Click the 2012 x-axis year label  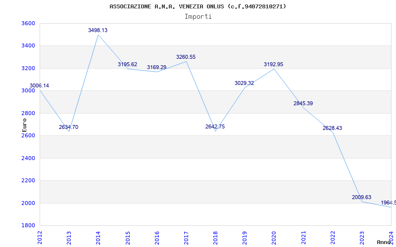[40, 238]
